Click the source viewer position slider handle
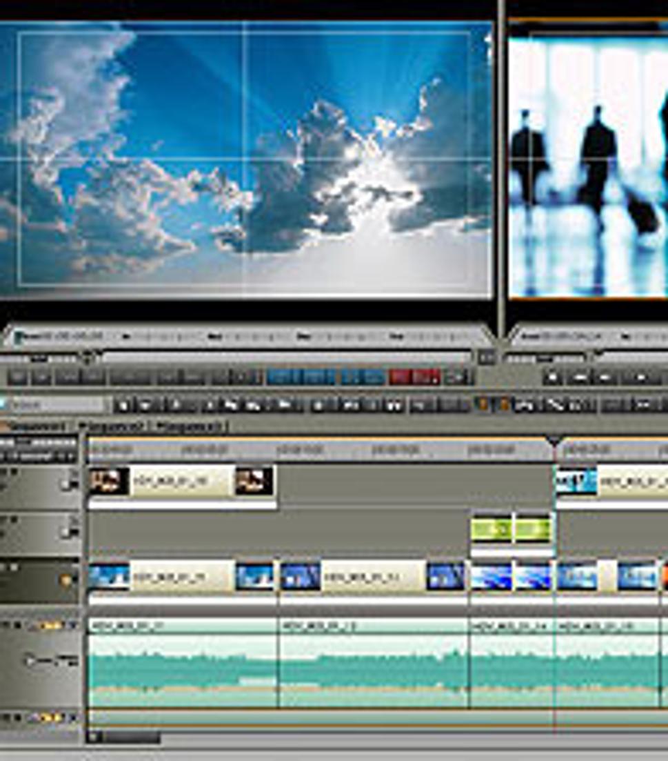The width and height of the screenshot is (668, 761). [89, 357]
